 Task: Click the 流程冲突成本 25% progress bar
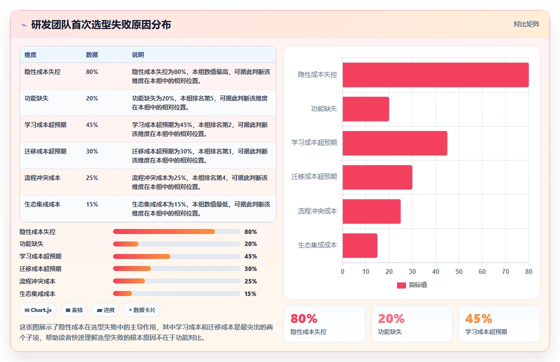point(176,281)
